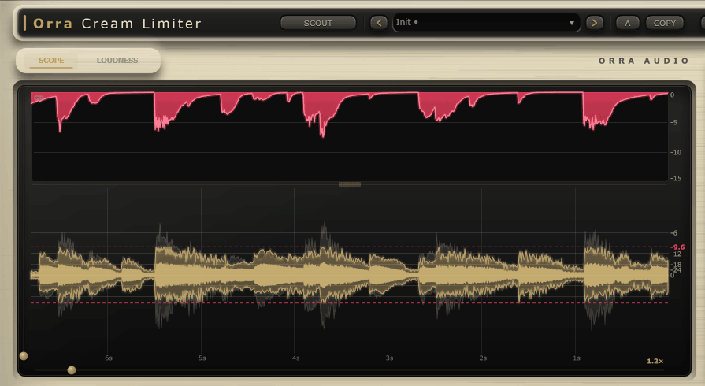Click the gain reduction display divider handle

click(x=350, y=184)
